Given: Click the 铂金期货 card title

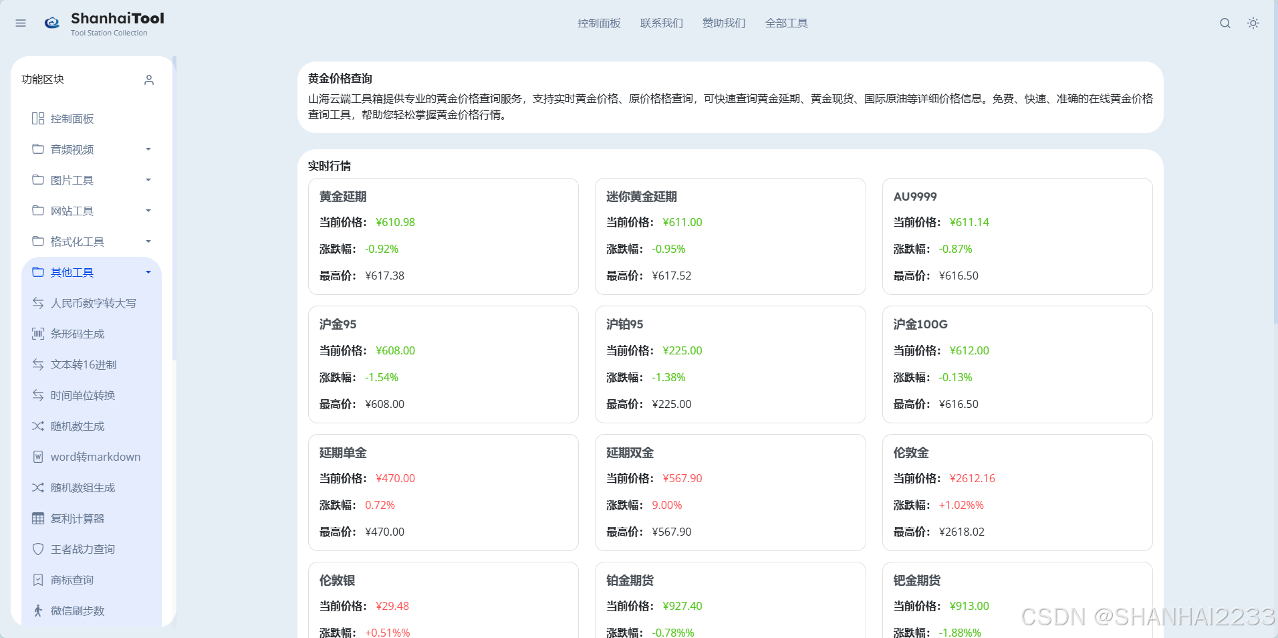Looking at the screenshot, I should (x=630, y=580).
